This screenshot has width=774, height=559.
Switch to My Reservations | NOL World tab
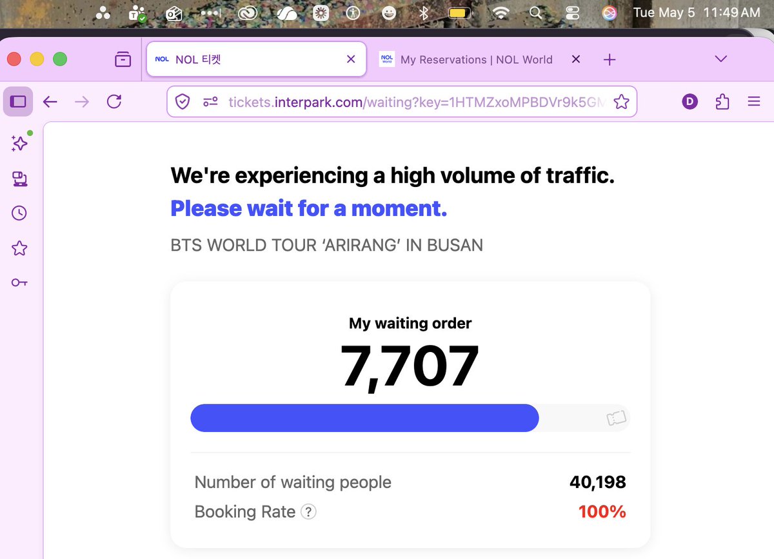point(476,59)
